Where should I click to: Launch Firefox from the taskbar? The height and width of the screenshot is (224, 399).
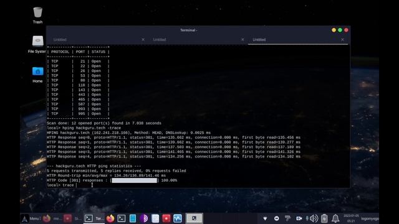pyautogui.click(x=110, y=218)
